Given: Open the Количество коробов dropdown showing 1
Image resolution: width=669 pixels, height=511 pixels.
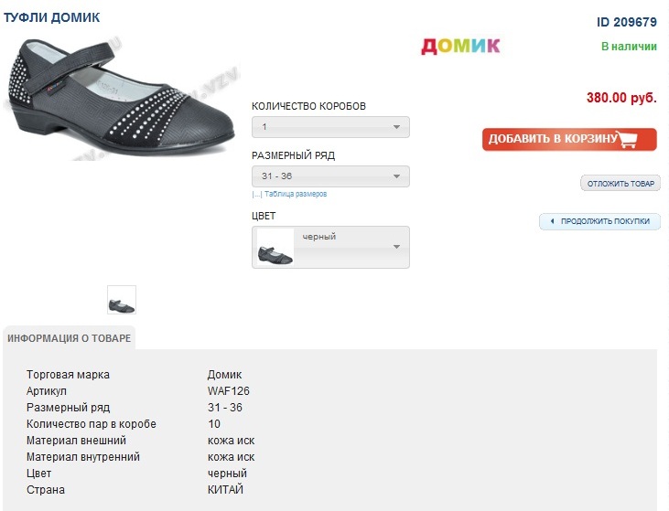Looking at the screenshot, I should (329, 127).
